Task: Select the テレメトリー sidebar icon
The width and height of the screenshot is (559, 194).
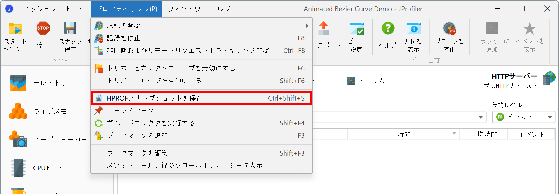Action: click(18, 83)
